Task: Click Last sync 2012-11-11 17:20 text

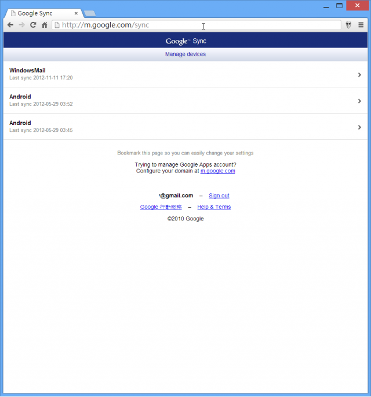Action: coord(41,78)
